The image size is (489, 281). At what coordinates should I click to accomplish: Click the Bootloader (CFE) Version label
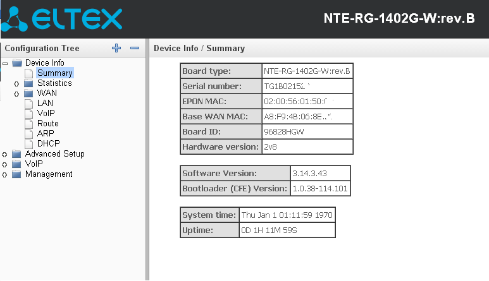235,189
